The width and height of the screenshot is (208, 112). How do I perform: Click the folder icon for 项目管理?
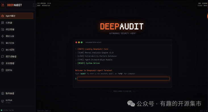pos(3,29)
